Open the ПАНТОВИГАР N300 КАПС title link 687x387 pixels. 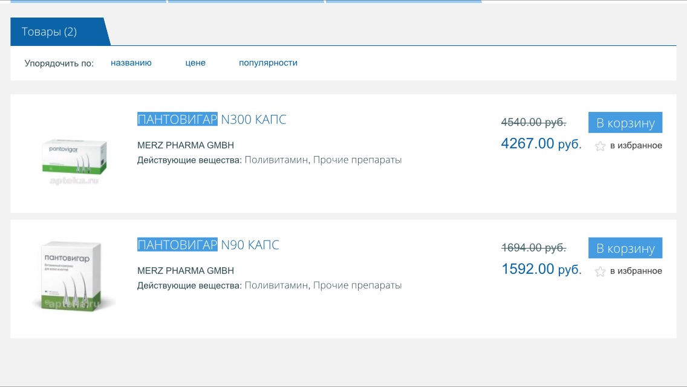[212, 120]
